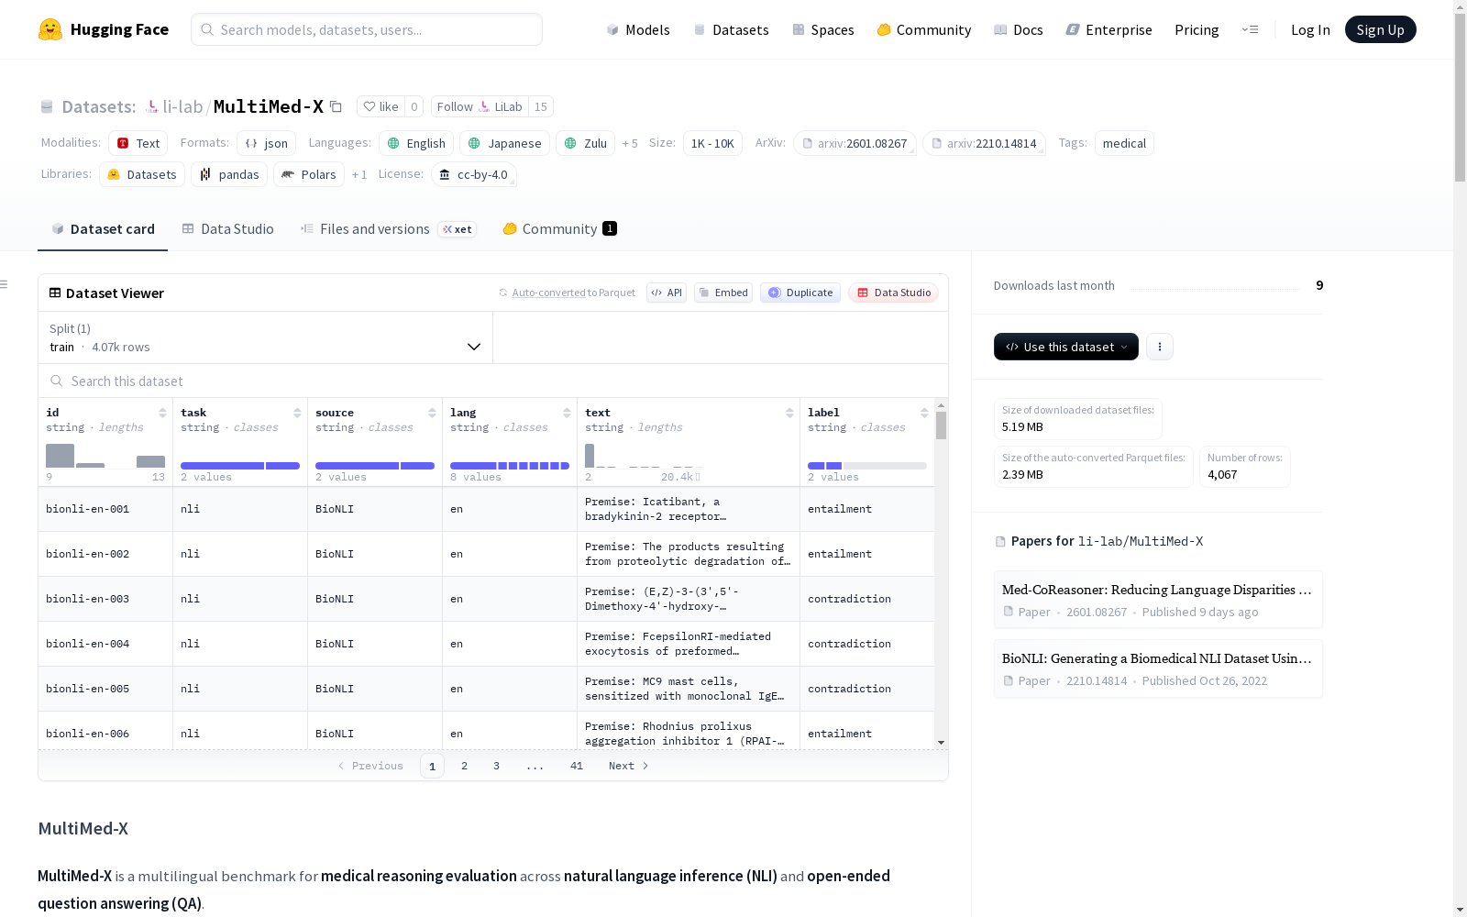The height and width of the screenshot is (917, 1467).
Task: Select the Zulu language tag
Action: [x=585, y=143]
